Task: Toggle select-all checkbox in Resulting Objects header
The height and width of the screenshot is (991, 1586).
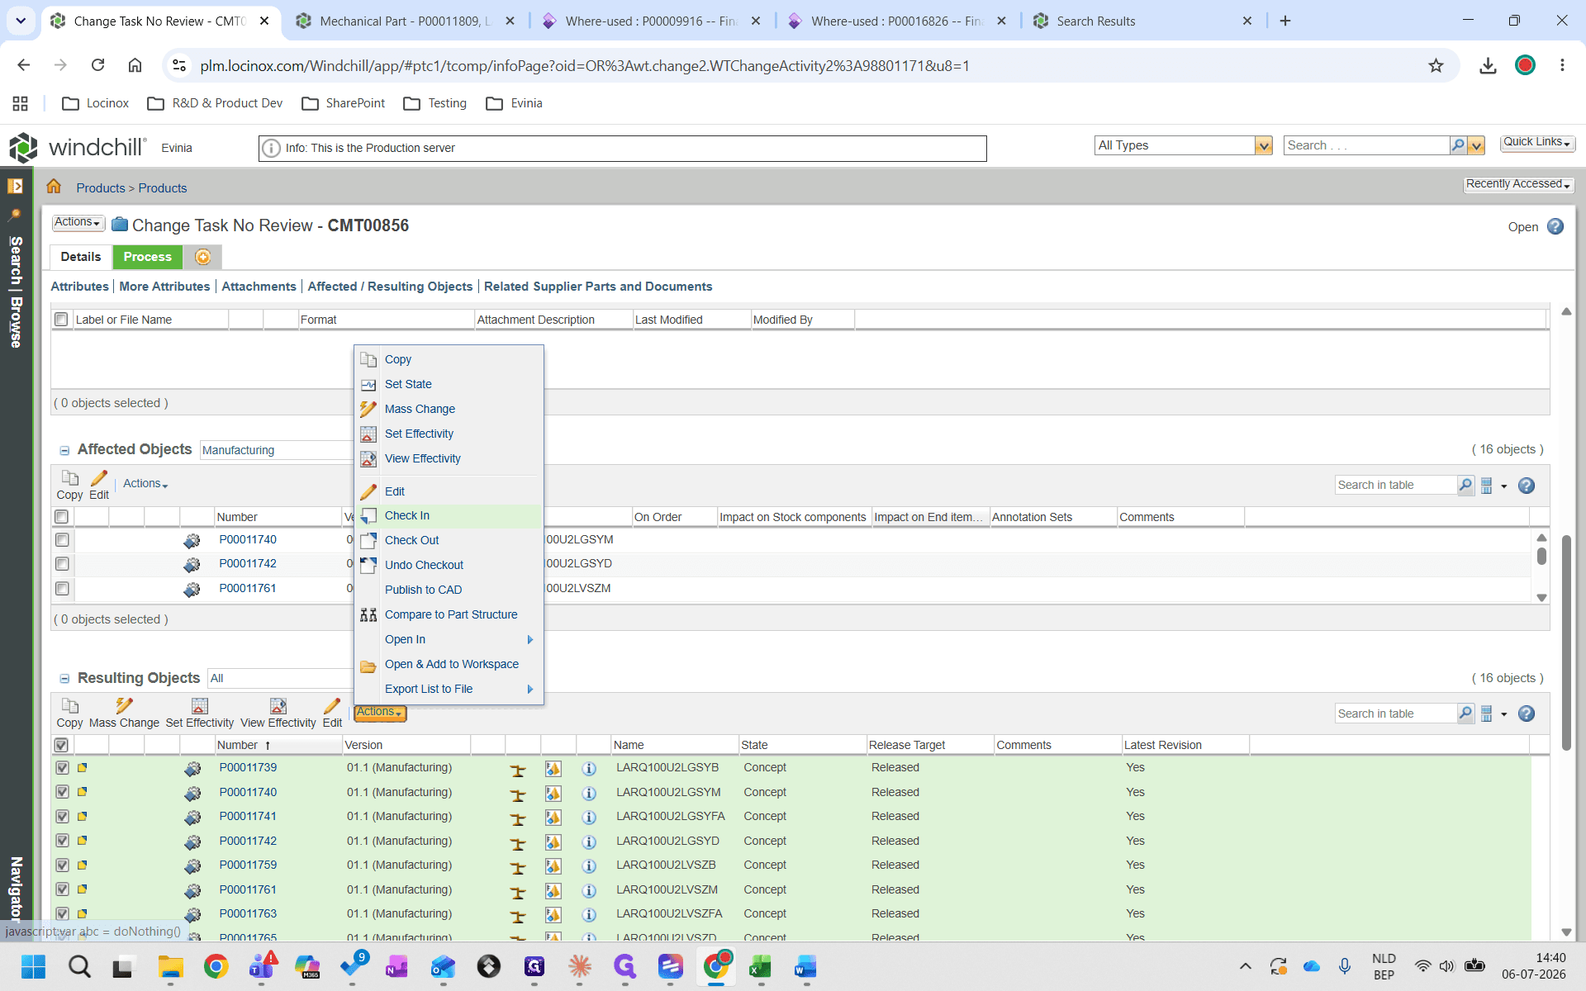Action: [x=61, y=745]
